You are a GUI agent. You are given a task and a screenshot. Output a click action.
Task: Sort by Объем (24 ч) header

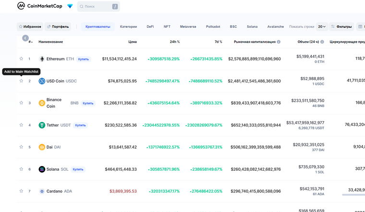pos(308,42)
